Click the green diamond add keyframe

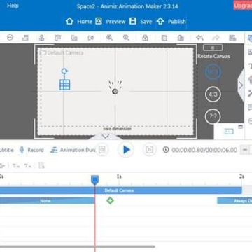point(110,200)
